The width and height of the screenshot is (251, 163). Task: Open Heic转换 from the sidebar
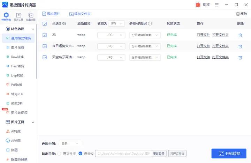tap(17, 66)
